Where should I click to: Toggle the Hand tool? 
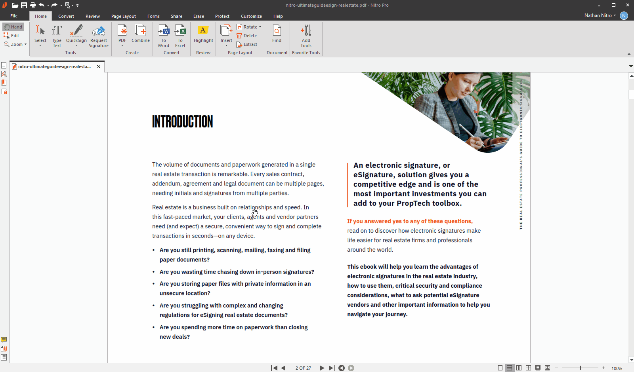coord(13,27)
